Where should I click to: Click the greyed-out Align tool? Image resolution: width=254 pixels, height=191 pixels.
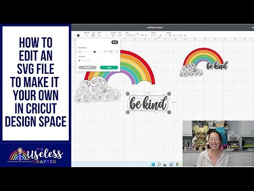point(107,36)
